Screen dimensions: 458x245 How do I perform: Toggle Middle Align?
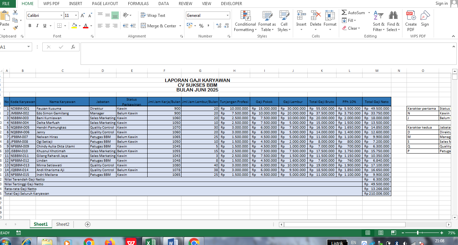108,15
